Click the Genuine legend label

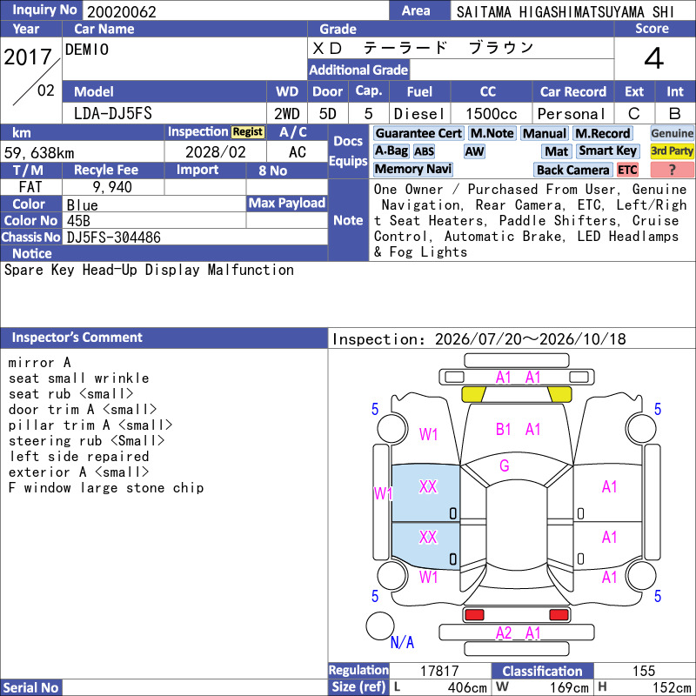[672, 133]
